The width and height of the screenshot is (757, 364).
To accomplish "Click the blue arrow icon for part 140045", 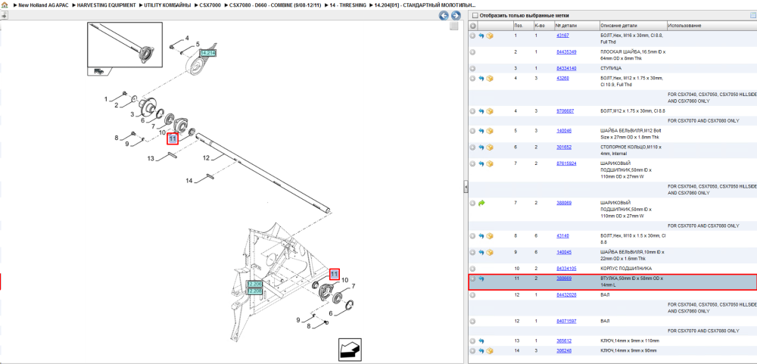I will pos(481,253).
